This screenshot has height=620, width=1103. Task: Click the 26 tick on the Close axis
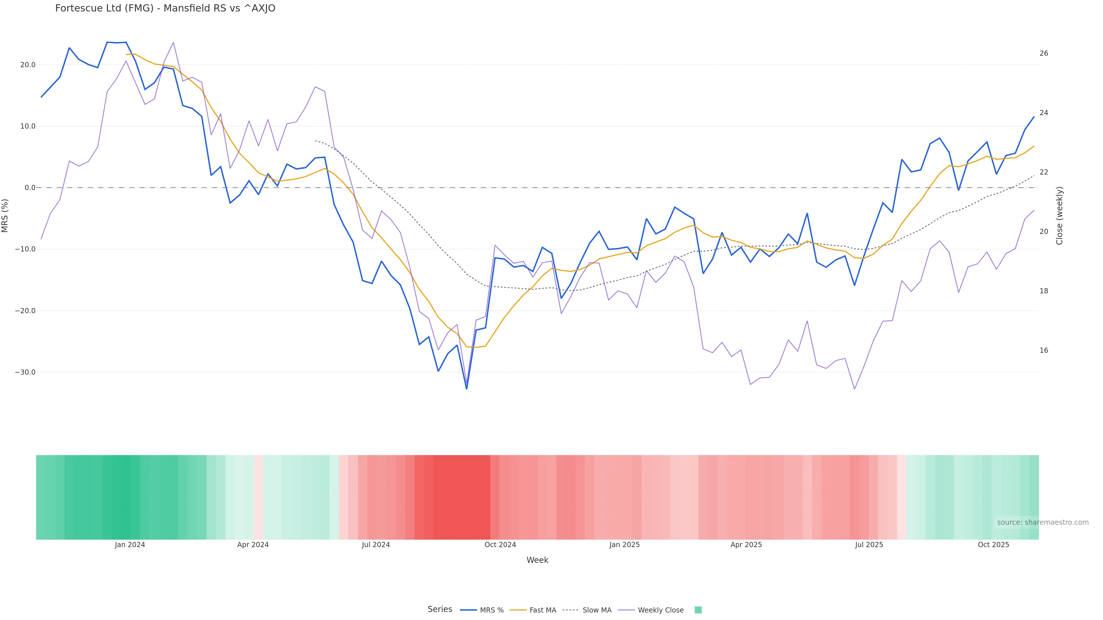click(x=1044, y=53)
